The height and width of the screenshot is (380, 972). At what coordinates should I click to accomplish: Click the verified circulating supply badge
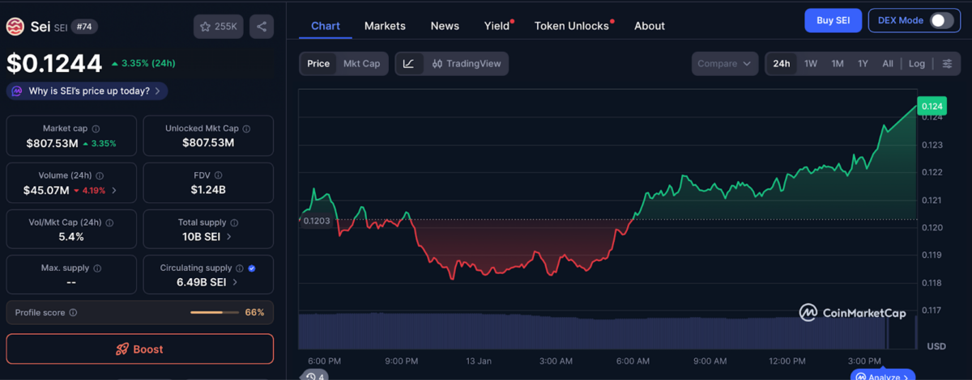click(x=252, y=268)
